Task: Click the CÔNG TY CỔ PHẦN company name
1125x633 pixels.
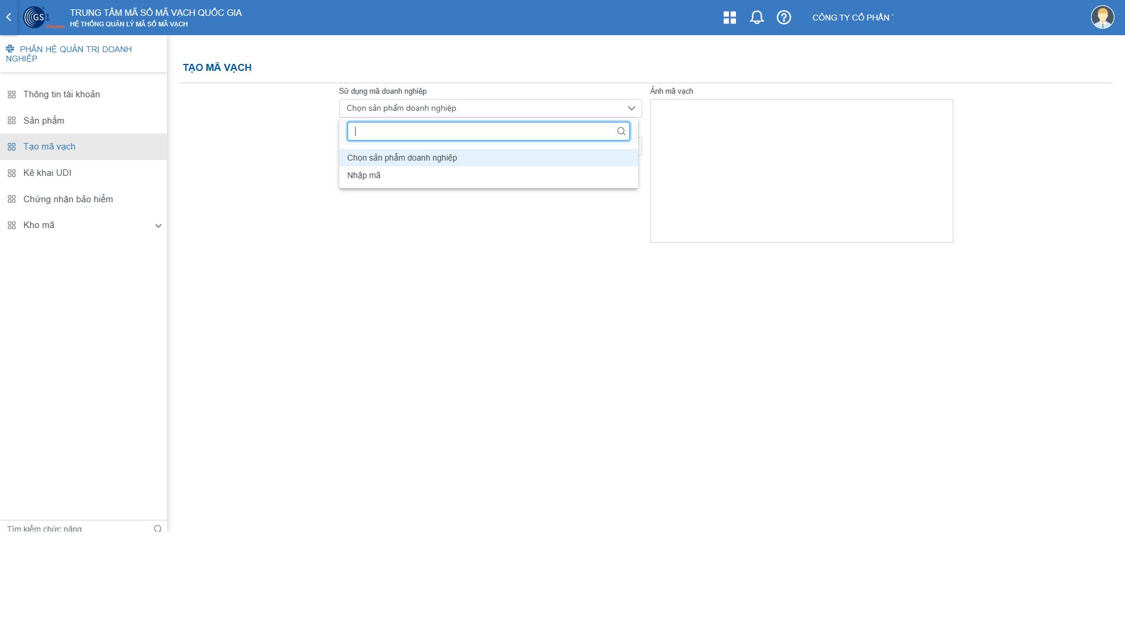Action: click(851, 18)
